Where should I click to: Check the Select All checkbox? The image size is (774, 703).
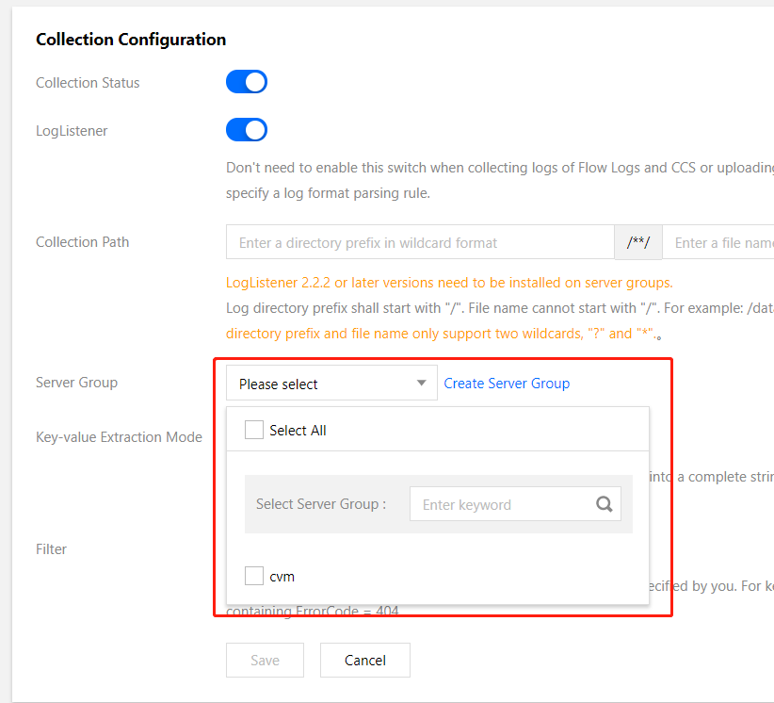pos(254,430)
